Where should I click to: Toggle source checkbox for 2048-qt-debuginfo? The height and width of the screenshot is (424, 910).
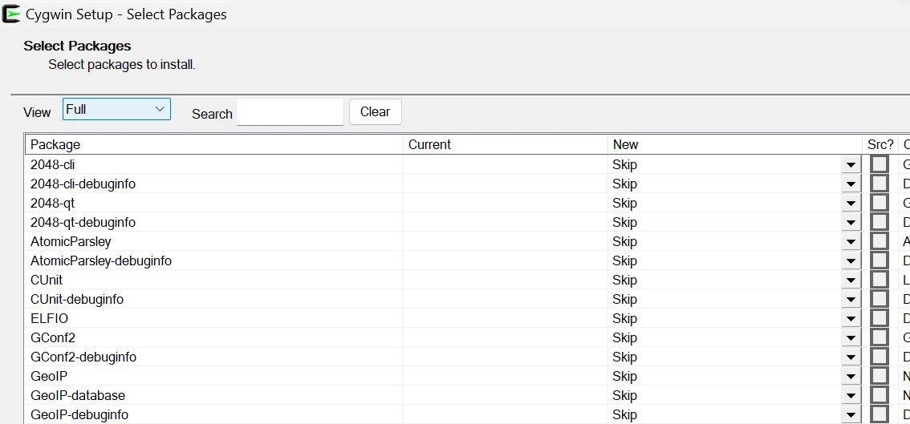(880, 222)
